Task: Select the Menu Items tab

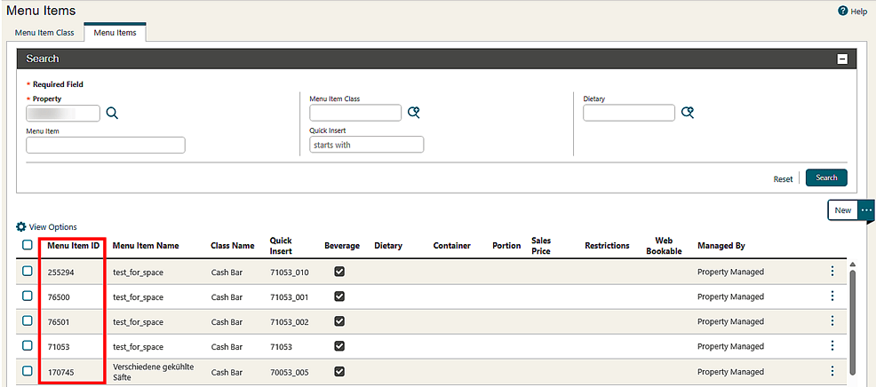Action: tap(115, 32)
